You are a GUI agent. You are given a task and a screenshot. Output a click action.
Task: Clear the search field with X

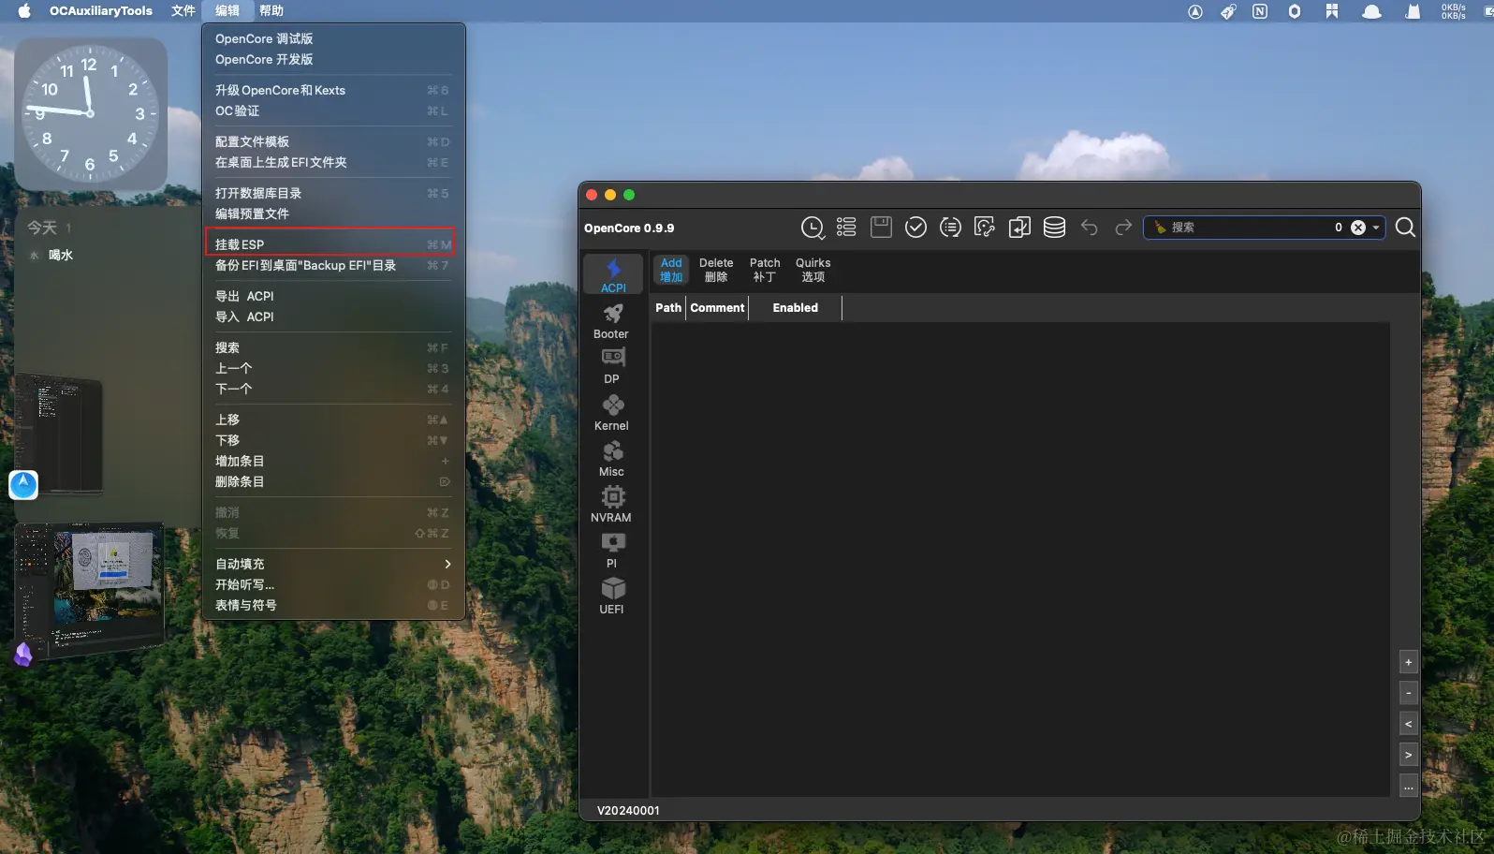[x=1357, y=228]
